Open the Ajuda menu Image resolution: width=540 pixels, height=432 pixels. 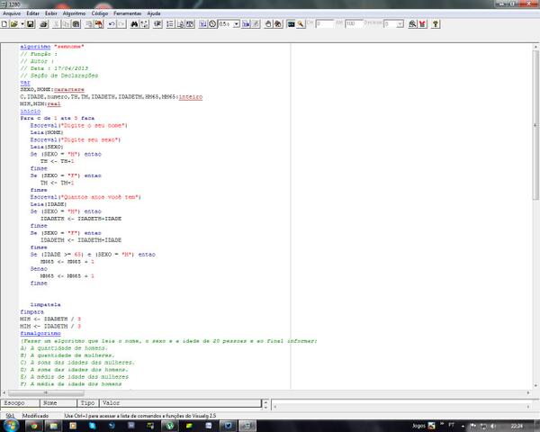(x=154, y=13)
